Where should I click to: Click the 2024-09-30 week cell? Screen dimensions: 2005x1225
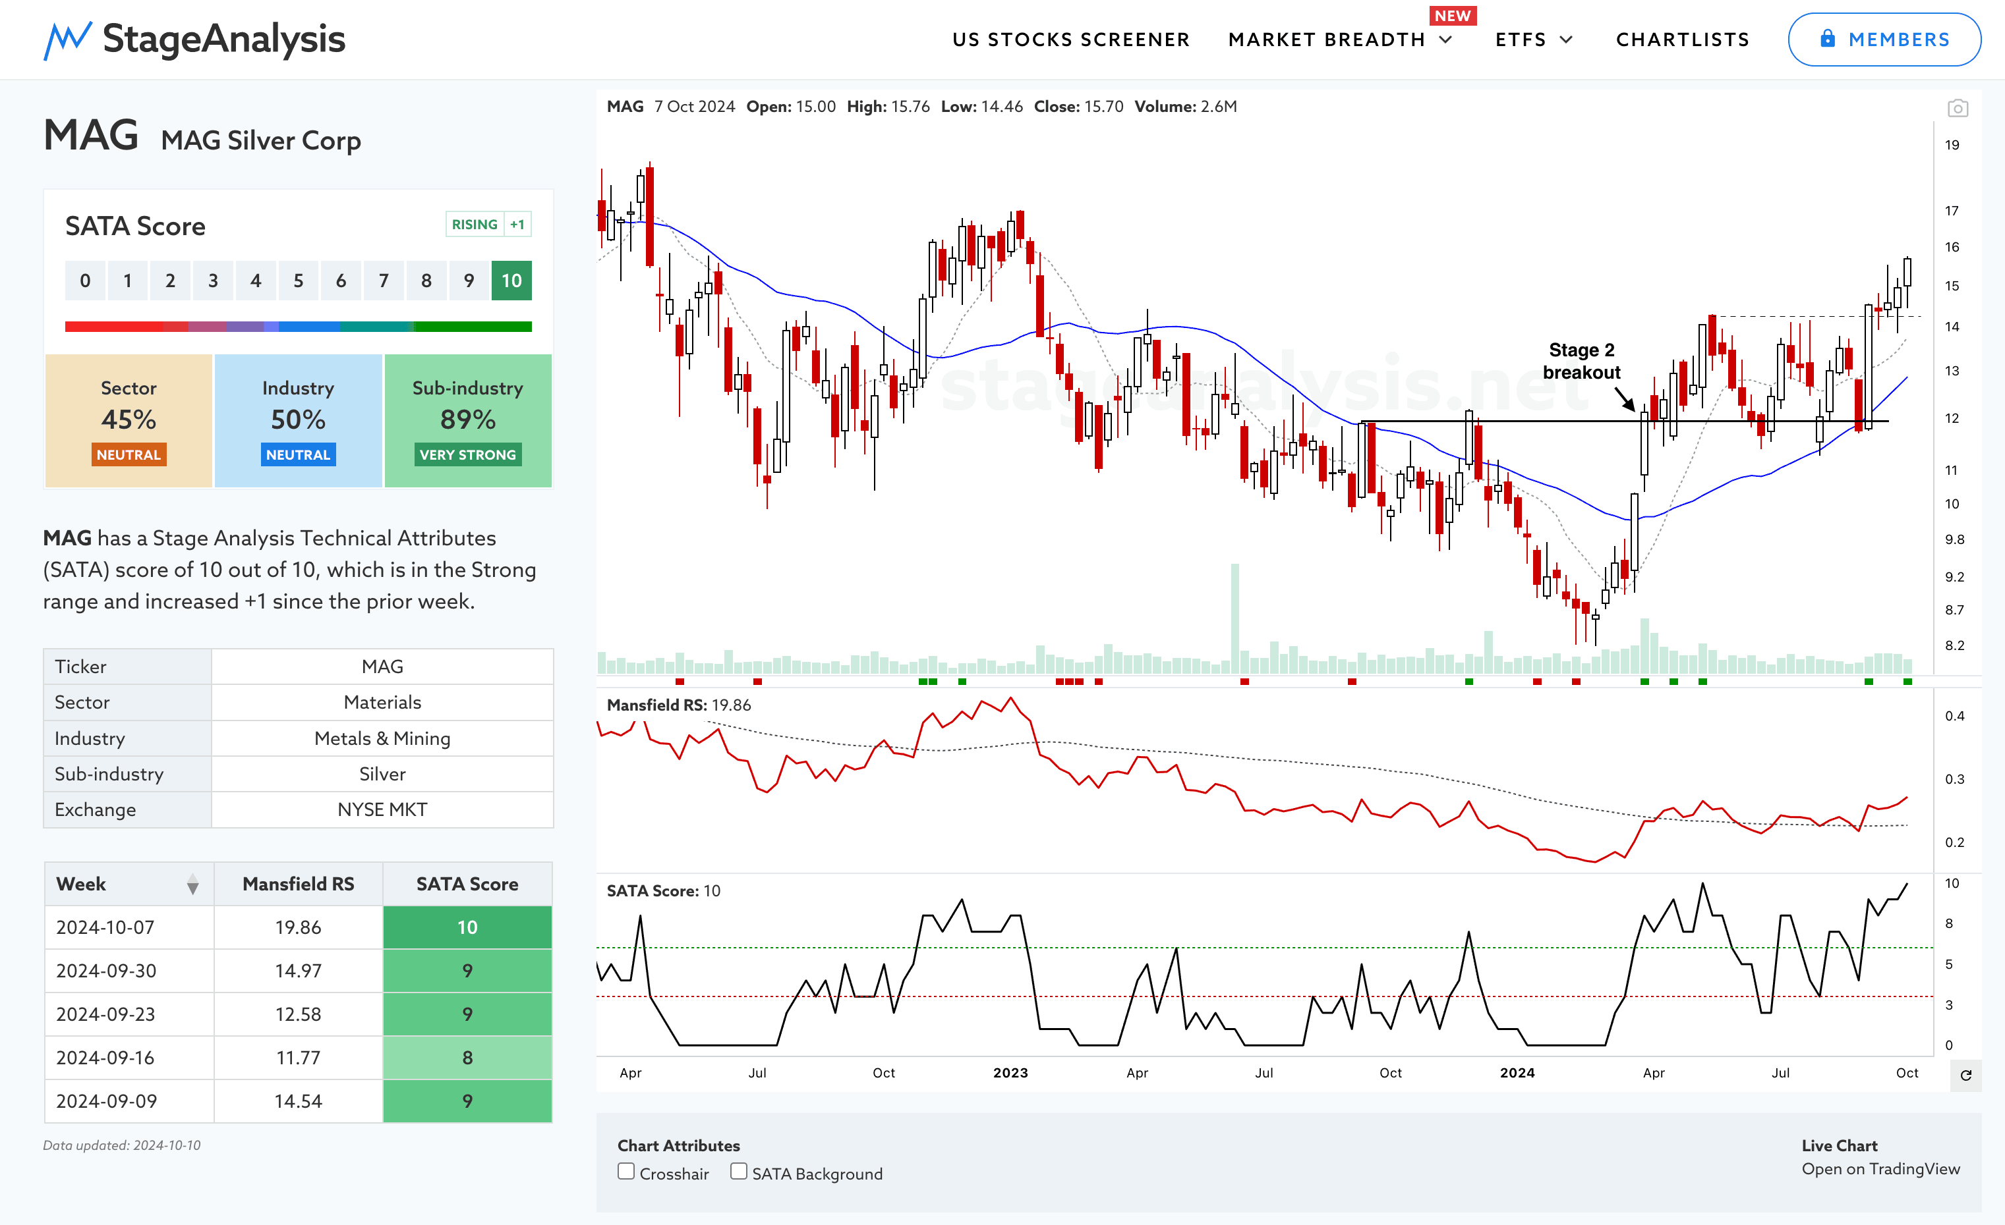point(129,971)
